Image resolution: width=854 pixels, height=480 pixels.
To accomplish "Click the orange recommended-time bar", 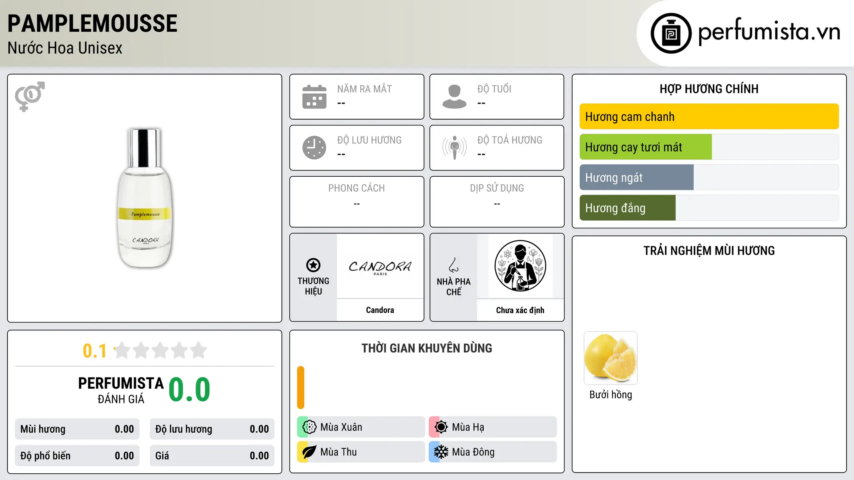I will coord(301,387).
